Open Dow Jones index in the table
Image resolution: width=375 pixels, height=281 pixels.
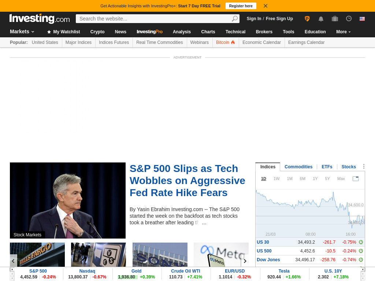click(x=268, y=260)
